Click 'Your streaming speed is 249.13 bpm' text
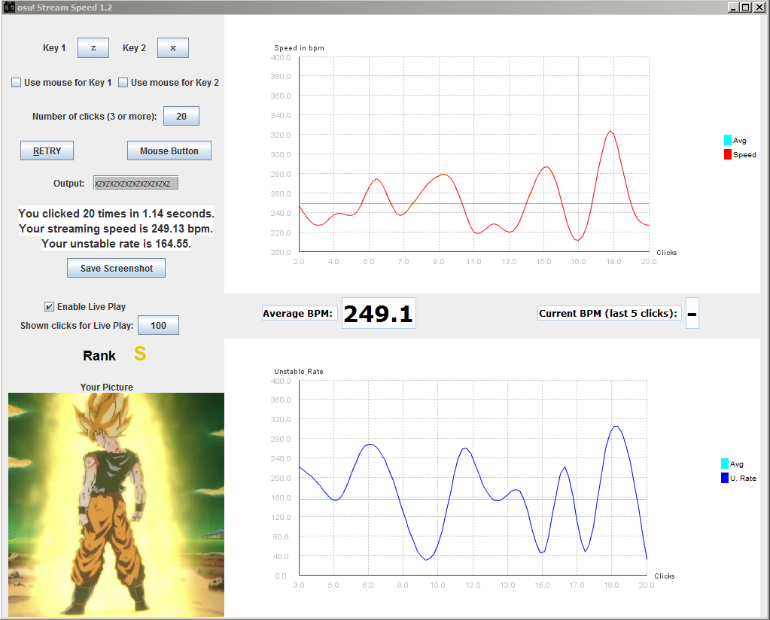 coord(116,229)
